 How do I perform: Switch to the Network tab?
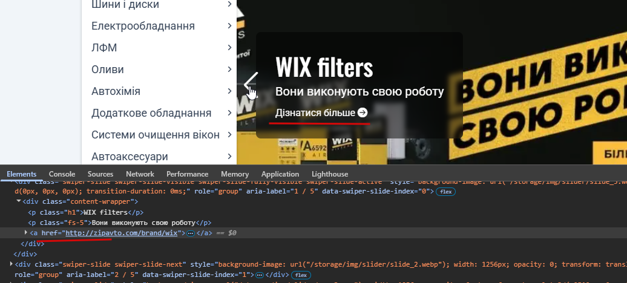[140, 174]
